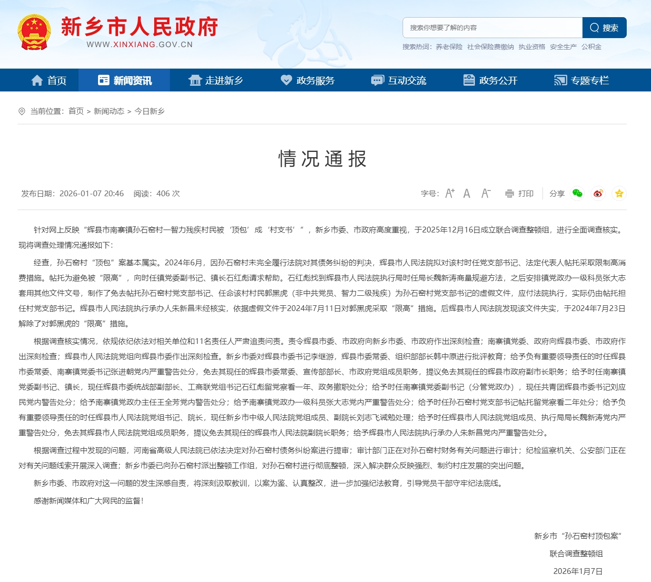Add page to favorites star icon
The width and height of the screenshot is (651, 582).
click(619, 193)
